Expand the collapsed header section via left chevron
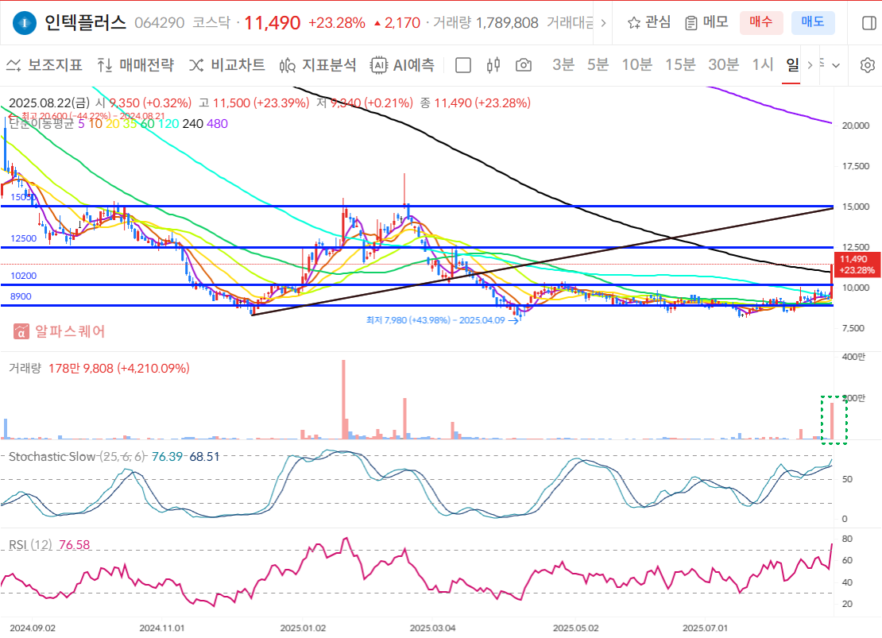Screen dimensions: 882x638 point(602,21)
